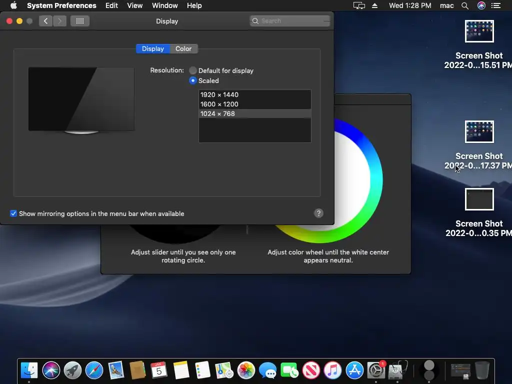Open News app in the Dock
Screen dimensions: 512x384
coord(311,370)
